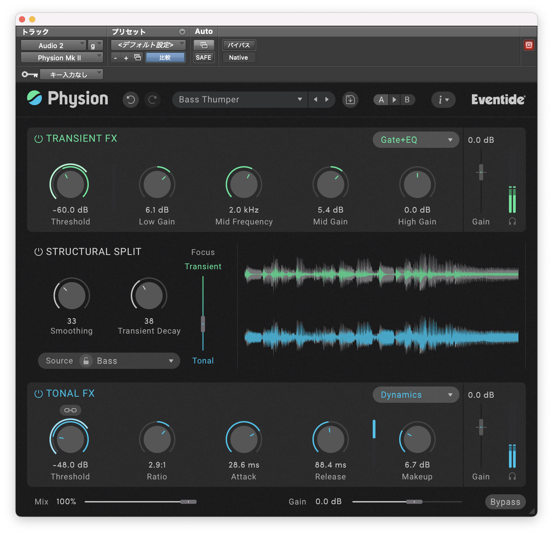Screen dimensions: 553x535
Task: Select the B setting slot
Action: [407, 100]
